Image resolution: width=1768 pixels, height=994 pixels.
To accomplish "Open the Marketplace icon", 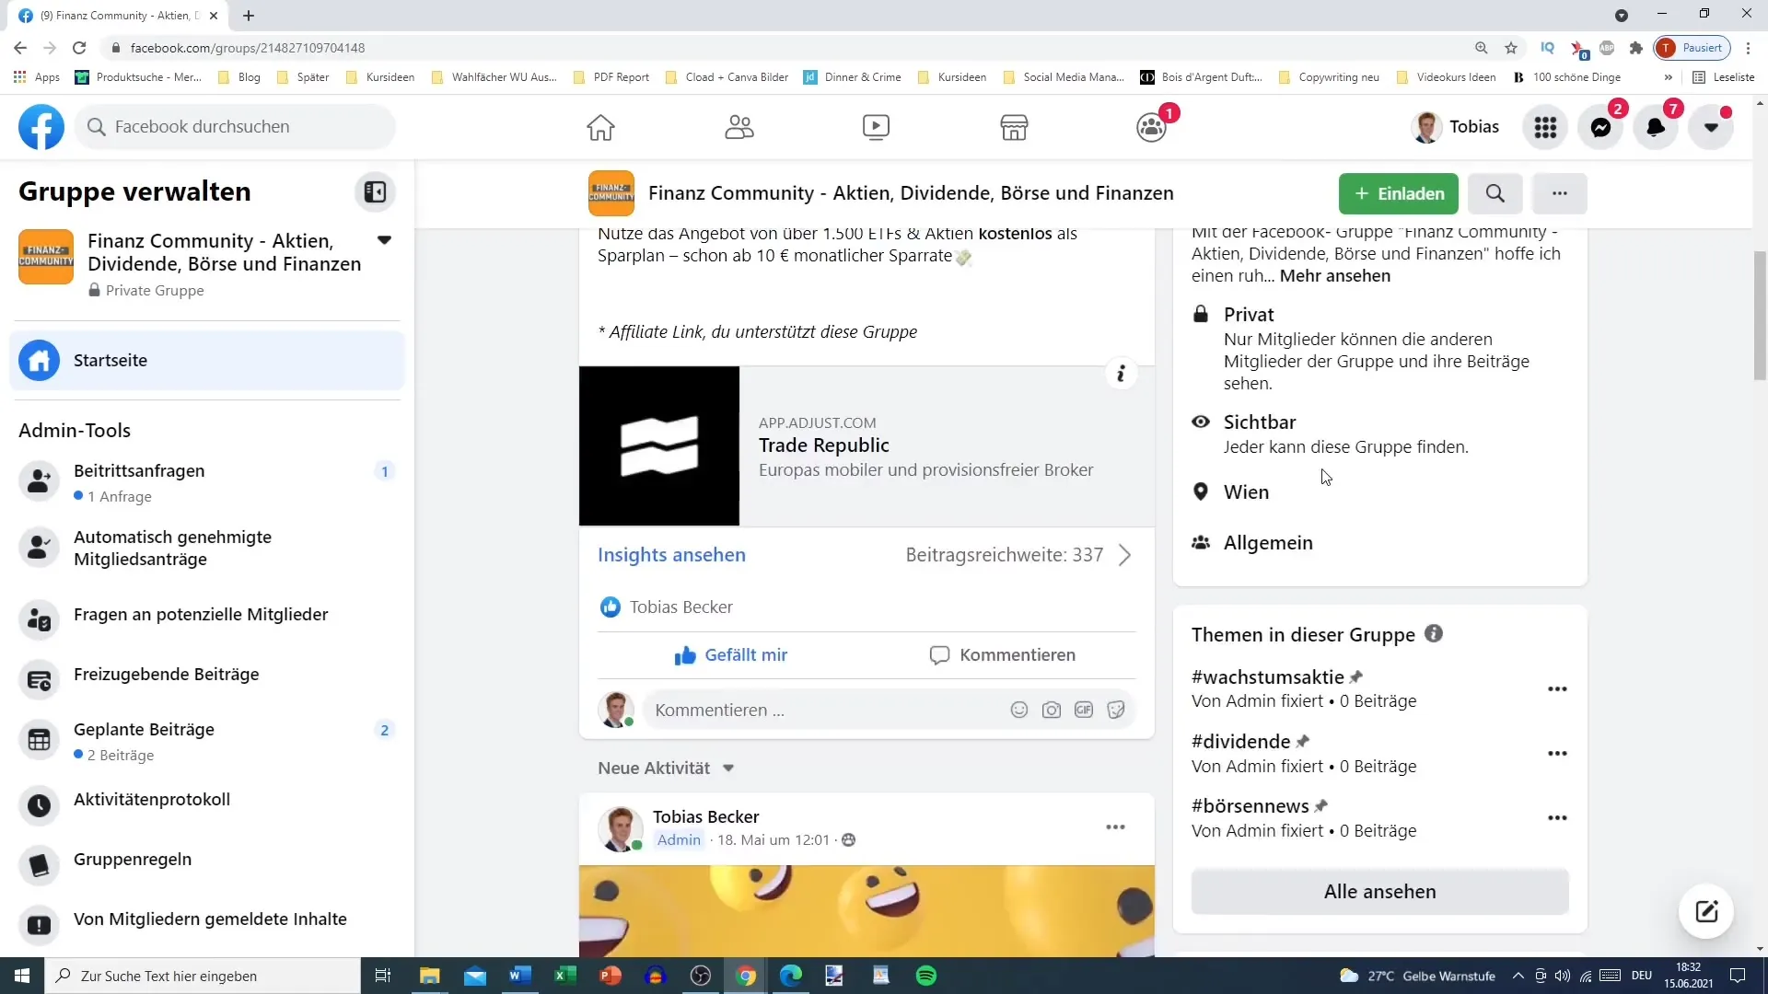I will (1014, 127).
